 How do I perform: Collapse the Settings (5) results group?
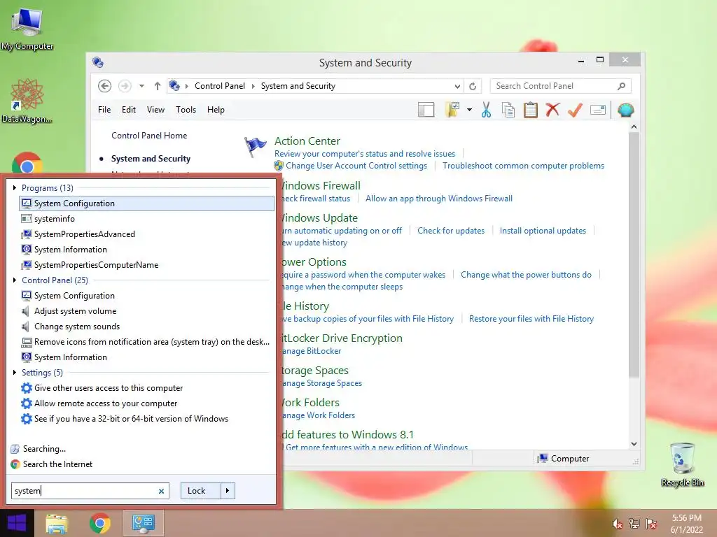15,372
